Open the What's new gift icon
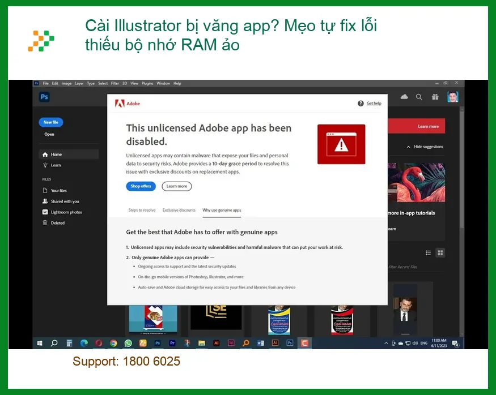The width and height of the screenshot is (496, 395). [x=435, y=97]
